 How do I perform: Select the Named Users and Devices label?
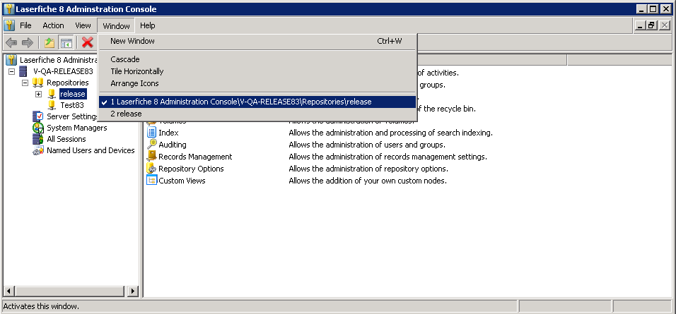91,150
